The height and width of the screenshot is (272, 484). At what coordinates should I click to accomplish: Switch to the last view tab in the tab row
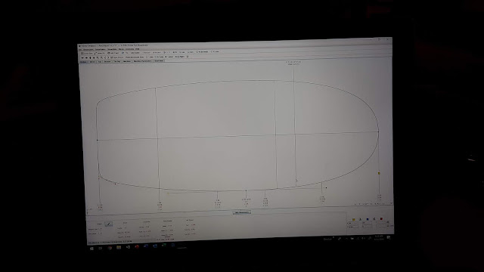click(159, 60)
